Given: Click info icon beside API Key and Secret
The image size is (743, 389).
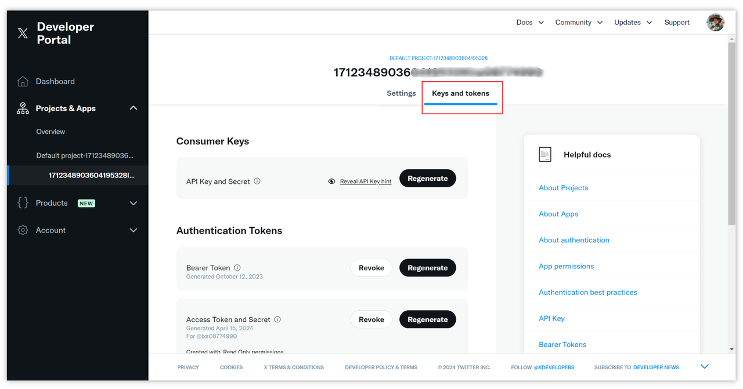Looking at the screenshot, I should point(257,181).
